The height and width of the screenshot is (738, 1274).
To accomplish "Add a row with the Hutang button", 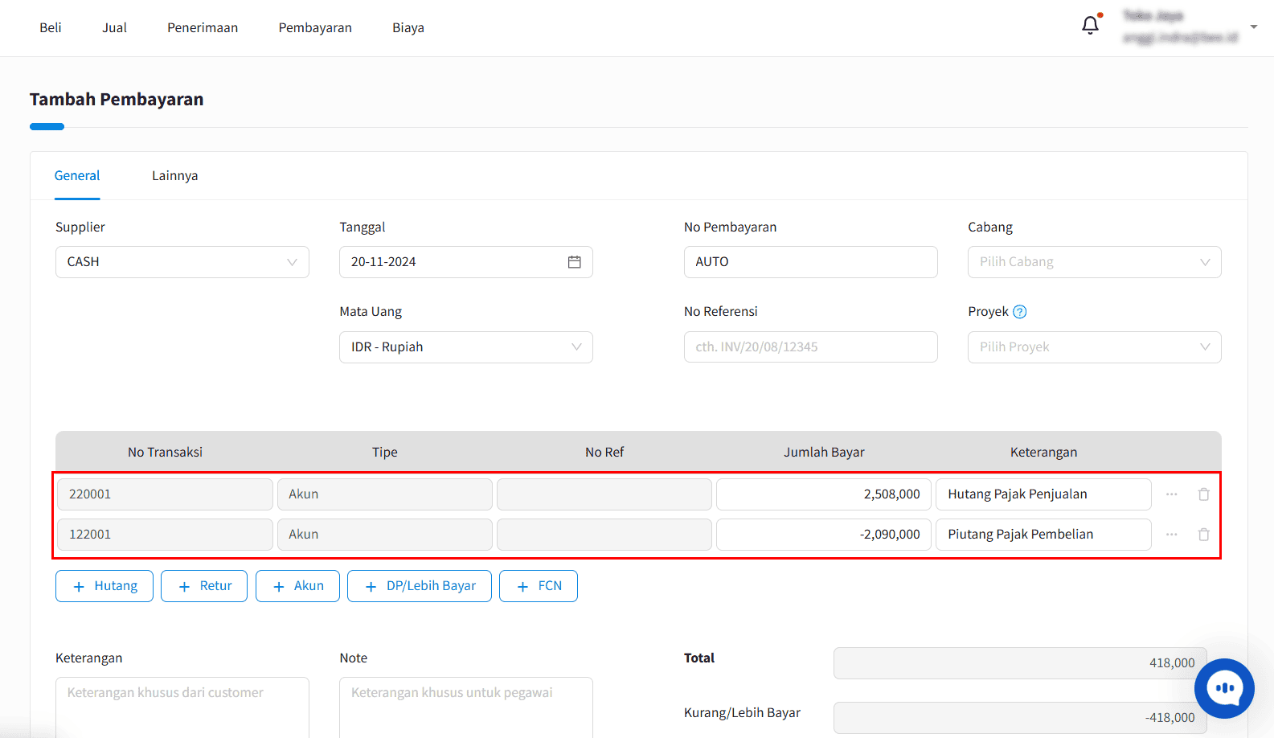I will (x=104, y=586).
